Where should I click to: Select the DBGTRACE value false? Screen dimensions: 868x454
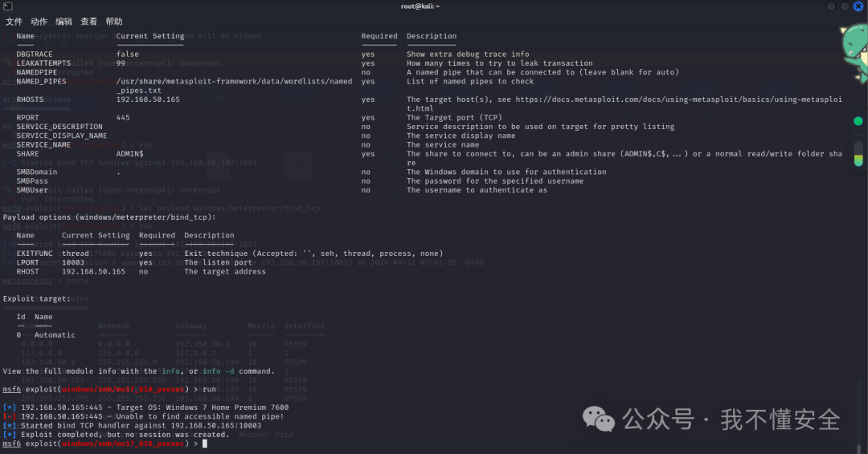pos(127,54)
